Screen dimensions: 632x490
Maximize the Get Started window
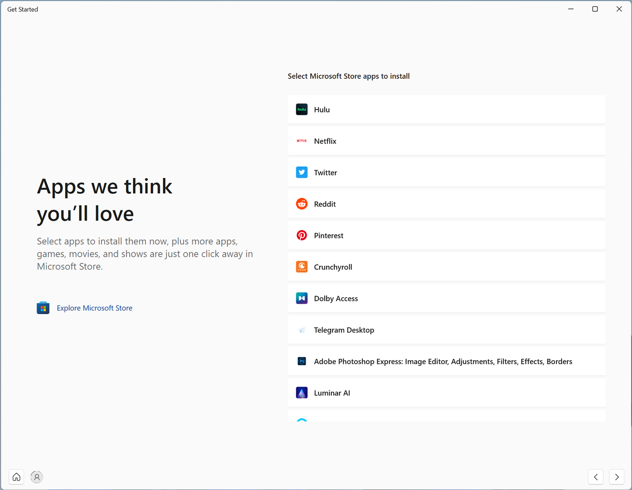click(x=595, y=9)
